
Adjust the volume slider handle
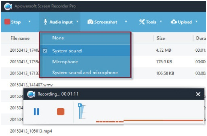(80, 105)
